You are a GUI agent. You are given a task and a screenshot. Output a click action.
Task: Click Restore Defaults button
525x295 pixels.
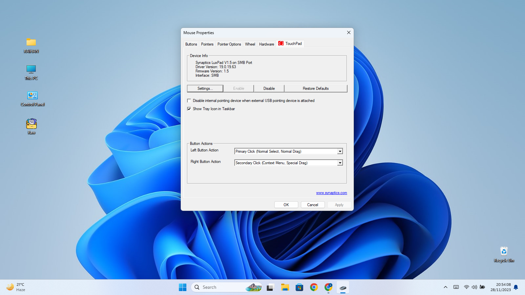[x=315, y=88]
